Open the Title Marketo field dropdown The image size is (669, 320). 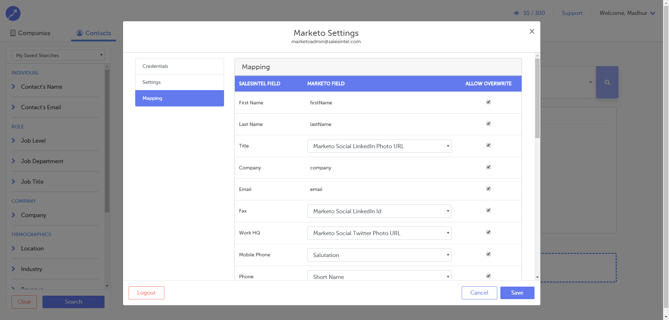[379, 146]
